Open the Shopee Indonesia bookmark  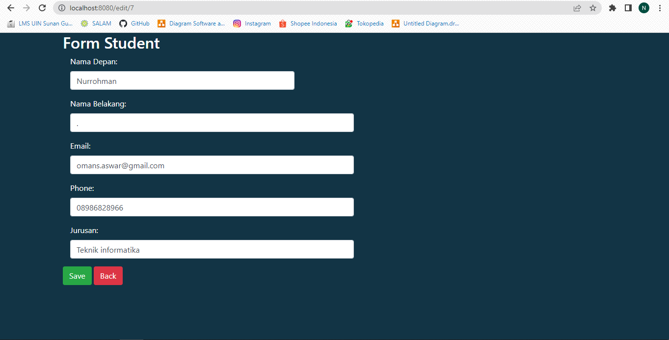(308, 24)
